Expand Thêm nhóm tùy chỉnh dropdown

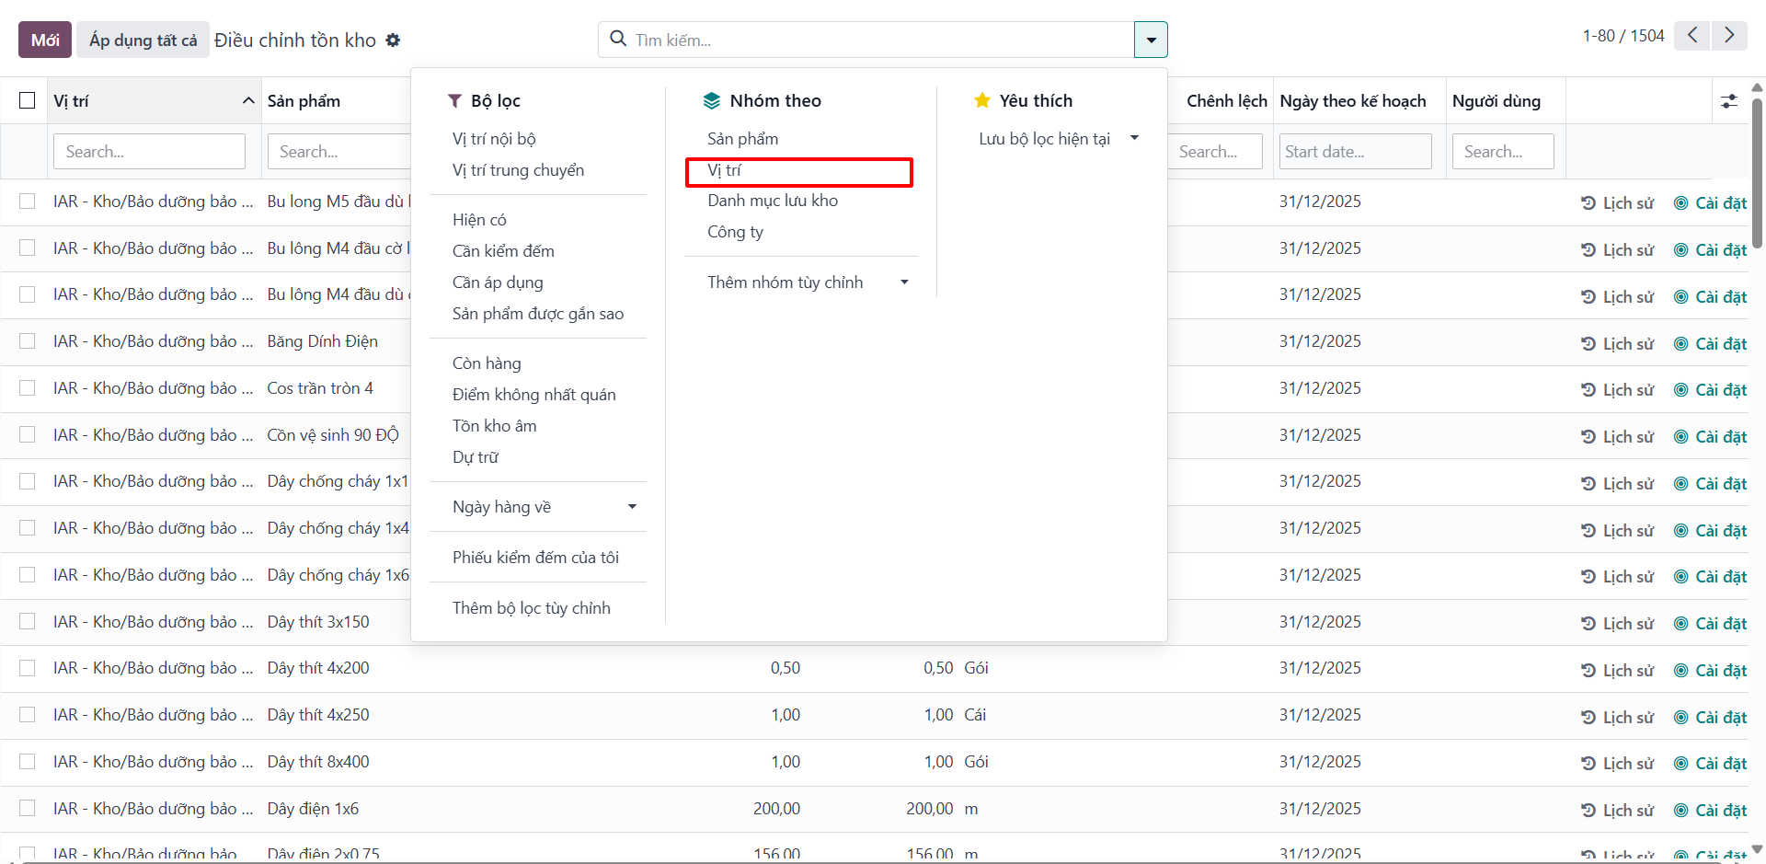tap(904, 282)
